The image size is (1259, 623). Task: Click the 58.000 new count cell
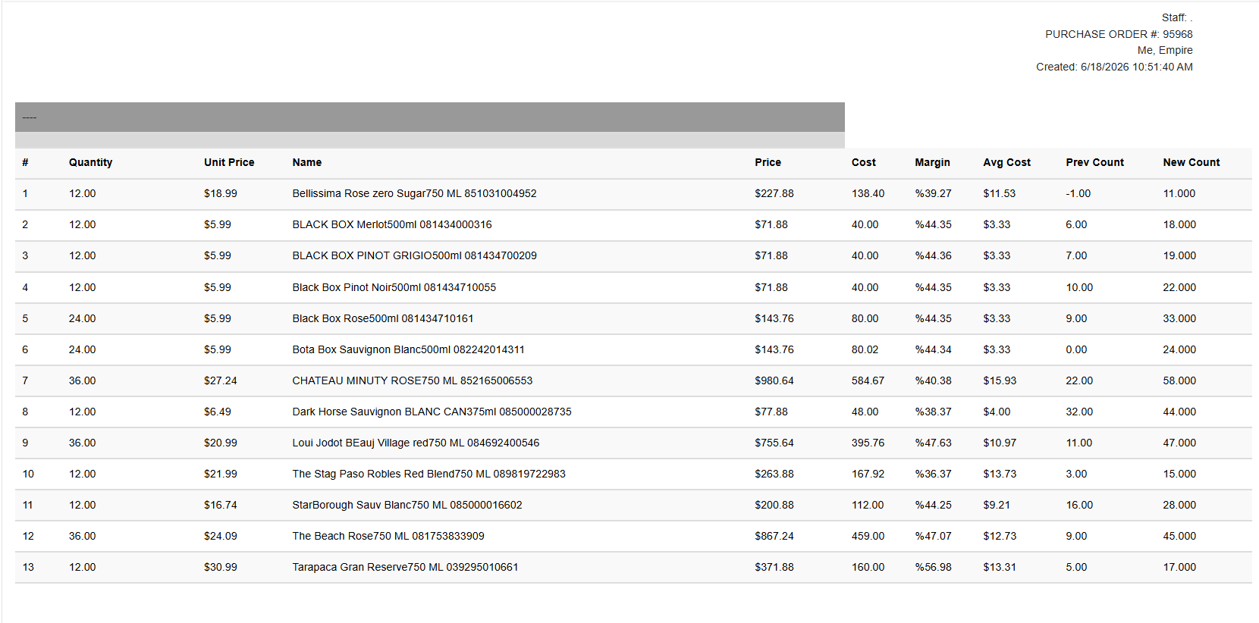click(x=1179, y=380)
